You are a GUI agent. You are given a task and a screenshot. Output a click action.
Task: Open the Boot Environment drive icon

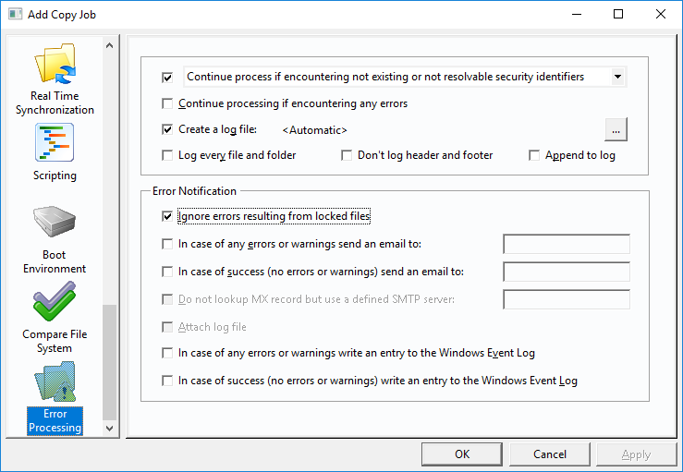[x=55, y=221]
